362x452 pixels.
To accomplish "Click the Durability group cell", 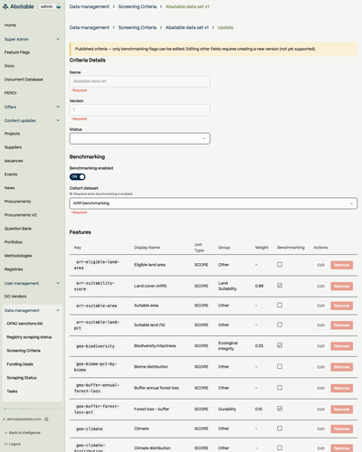I will pyautogui.click(x=227, y=410).
